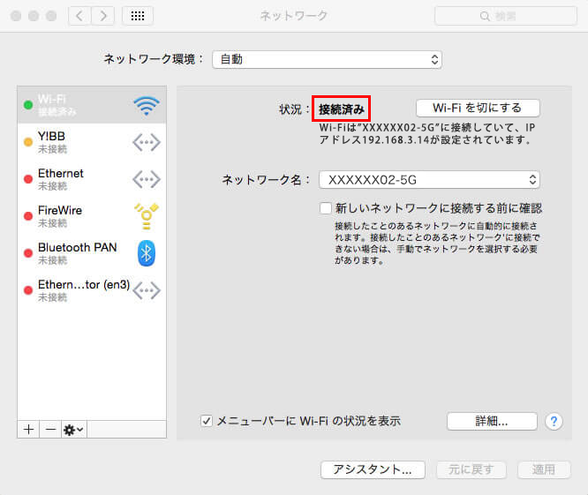Add a new service with plus button
This screenshot has height=495, width=588.
pyautogui.click(x=28, y=430)
